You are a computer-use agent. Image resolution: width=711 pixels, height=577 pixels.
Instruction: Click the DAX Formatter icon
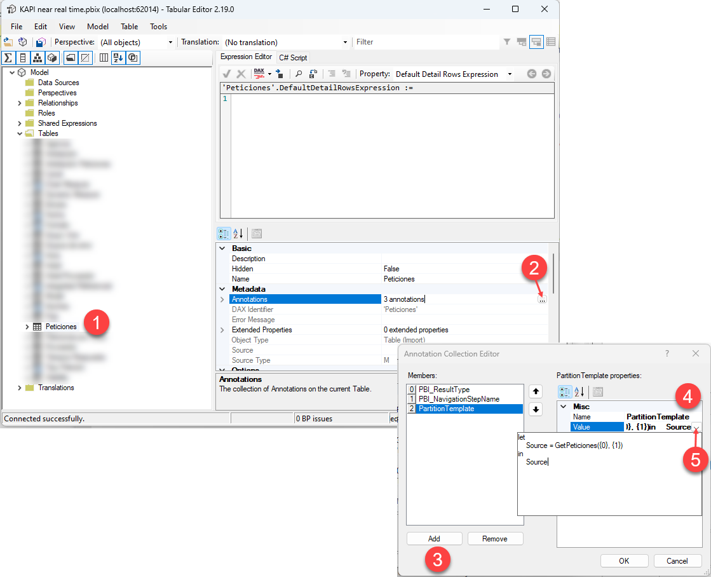coord(259,74)
